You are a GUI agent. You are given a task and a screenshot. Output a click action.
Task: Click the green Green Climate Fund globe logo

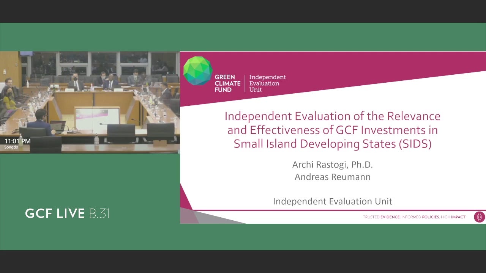(198, 71)
